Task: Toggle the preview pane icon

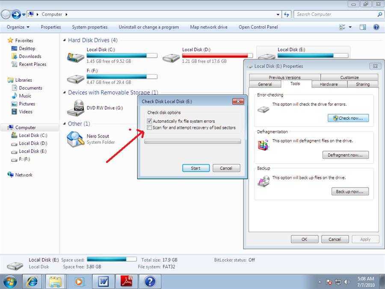Action: (x=363, y=27)
